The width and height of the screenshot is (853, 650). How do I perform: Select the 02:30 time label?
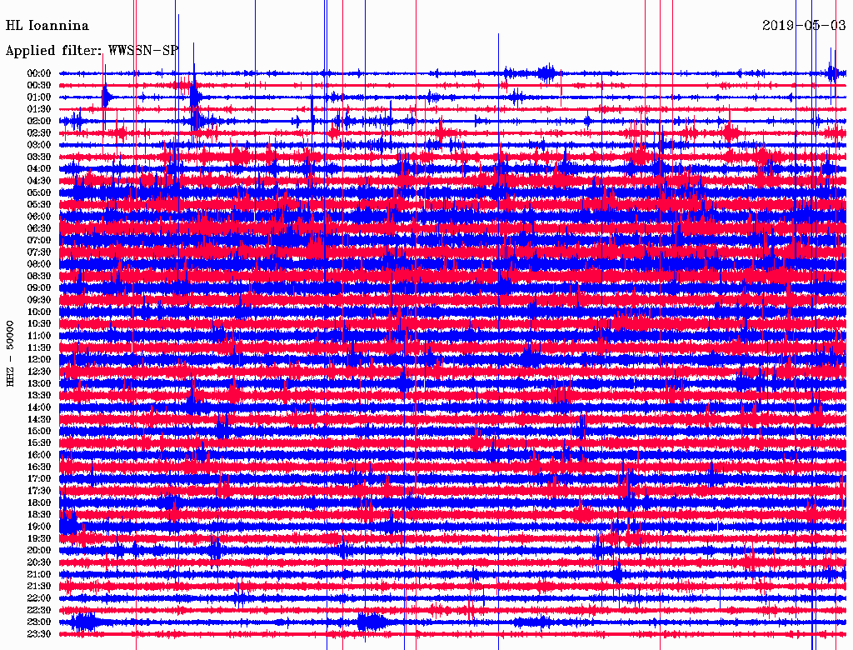click(x=39, y=133)
